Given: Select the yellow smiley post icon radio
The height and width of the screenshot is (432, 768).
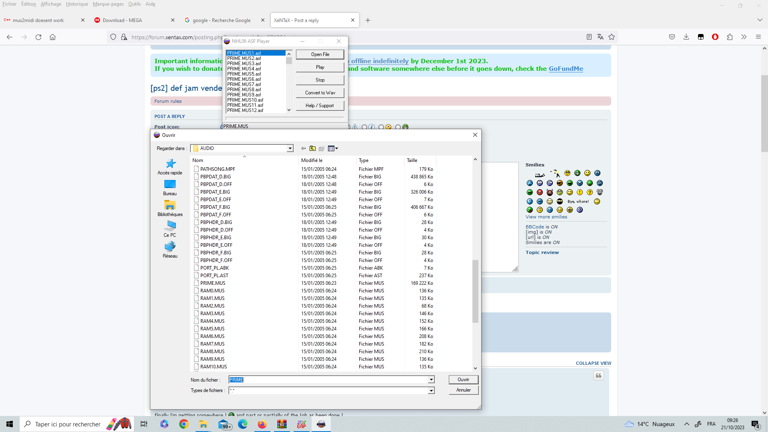Looking at the screenshot, I should 381,127.
